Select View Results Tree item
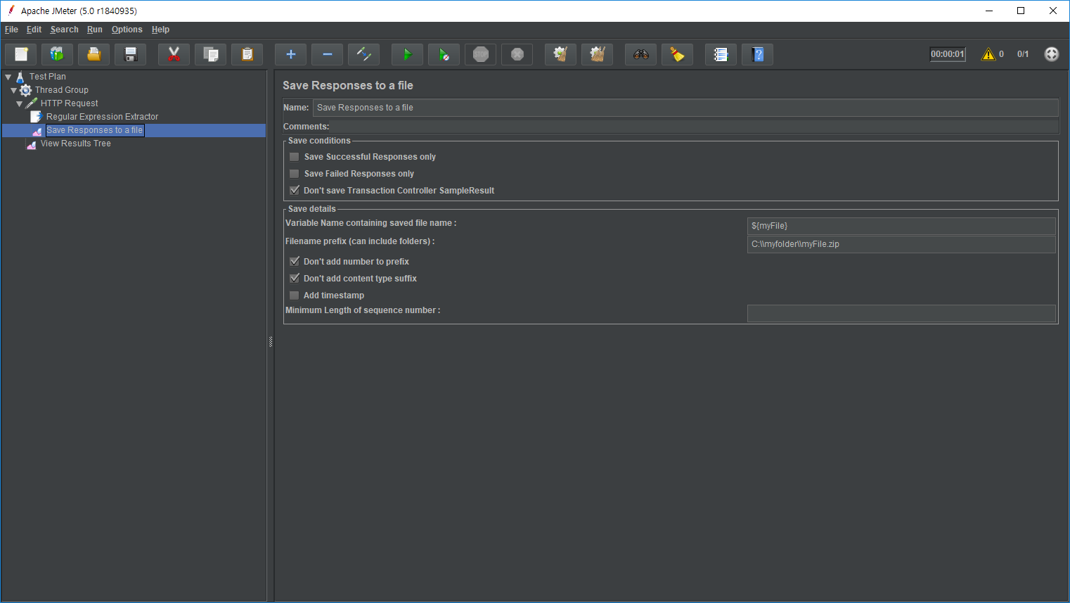Screen dimensions: 1070x603 [x=76, y=144]
